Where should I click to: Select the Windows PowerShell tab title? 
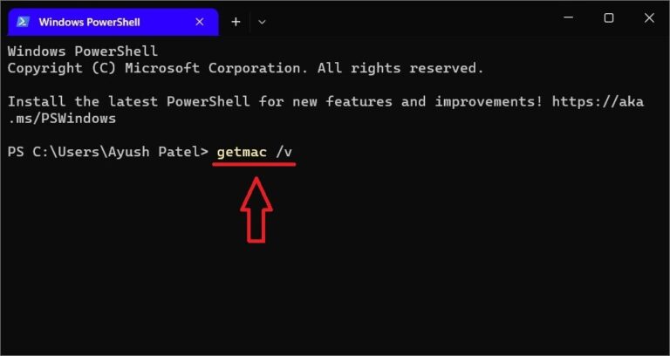click(89, 22)
